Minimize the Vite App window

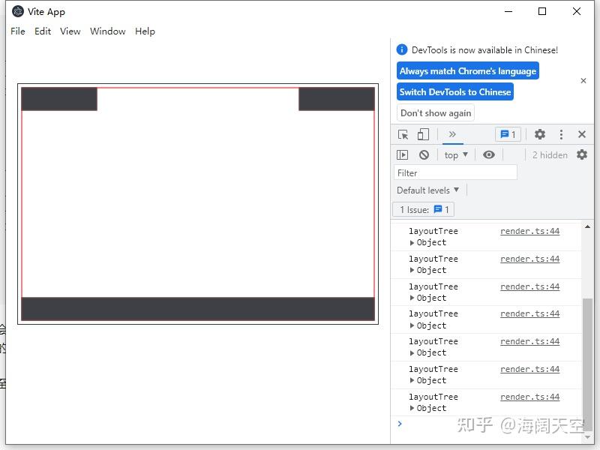[x=508, y=11]
